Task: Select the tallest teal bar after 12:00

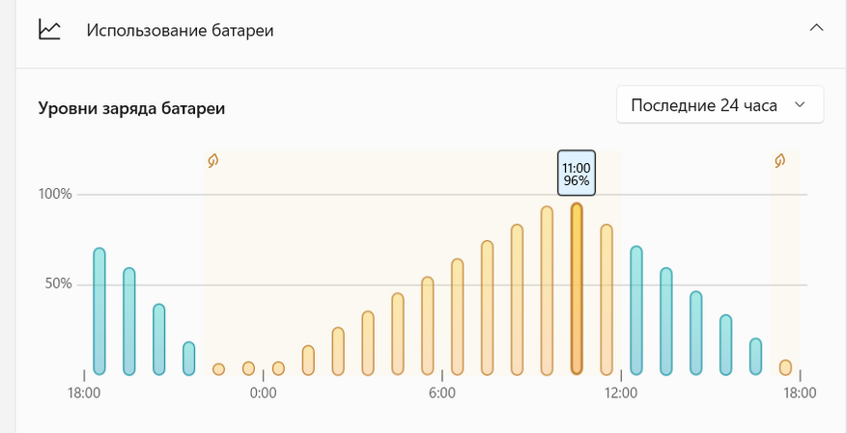Action: (x=636, y=310)
